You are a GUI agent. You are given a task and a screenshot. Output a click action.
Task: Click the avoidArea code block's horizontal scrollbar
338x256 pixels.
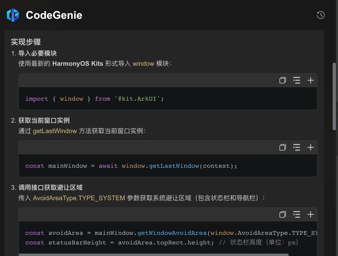point(153,255)
